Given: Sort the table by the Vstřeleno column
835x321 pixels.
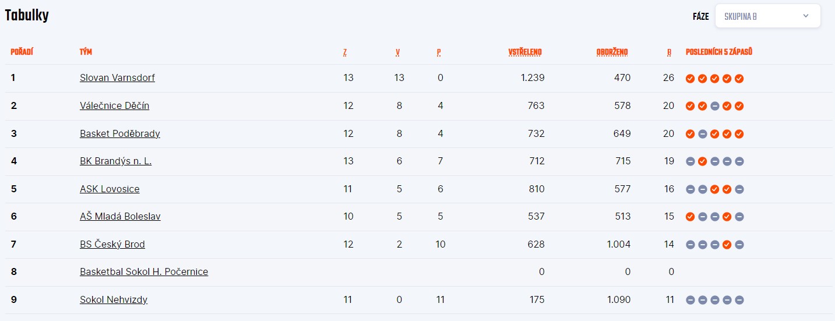Looking at the screenshot, I should tap(525, 52).
